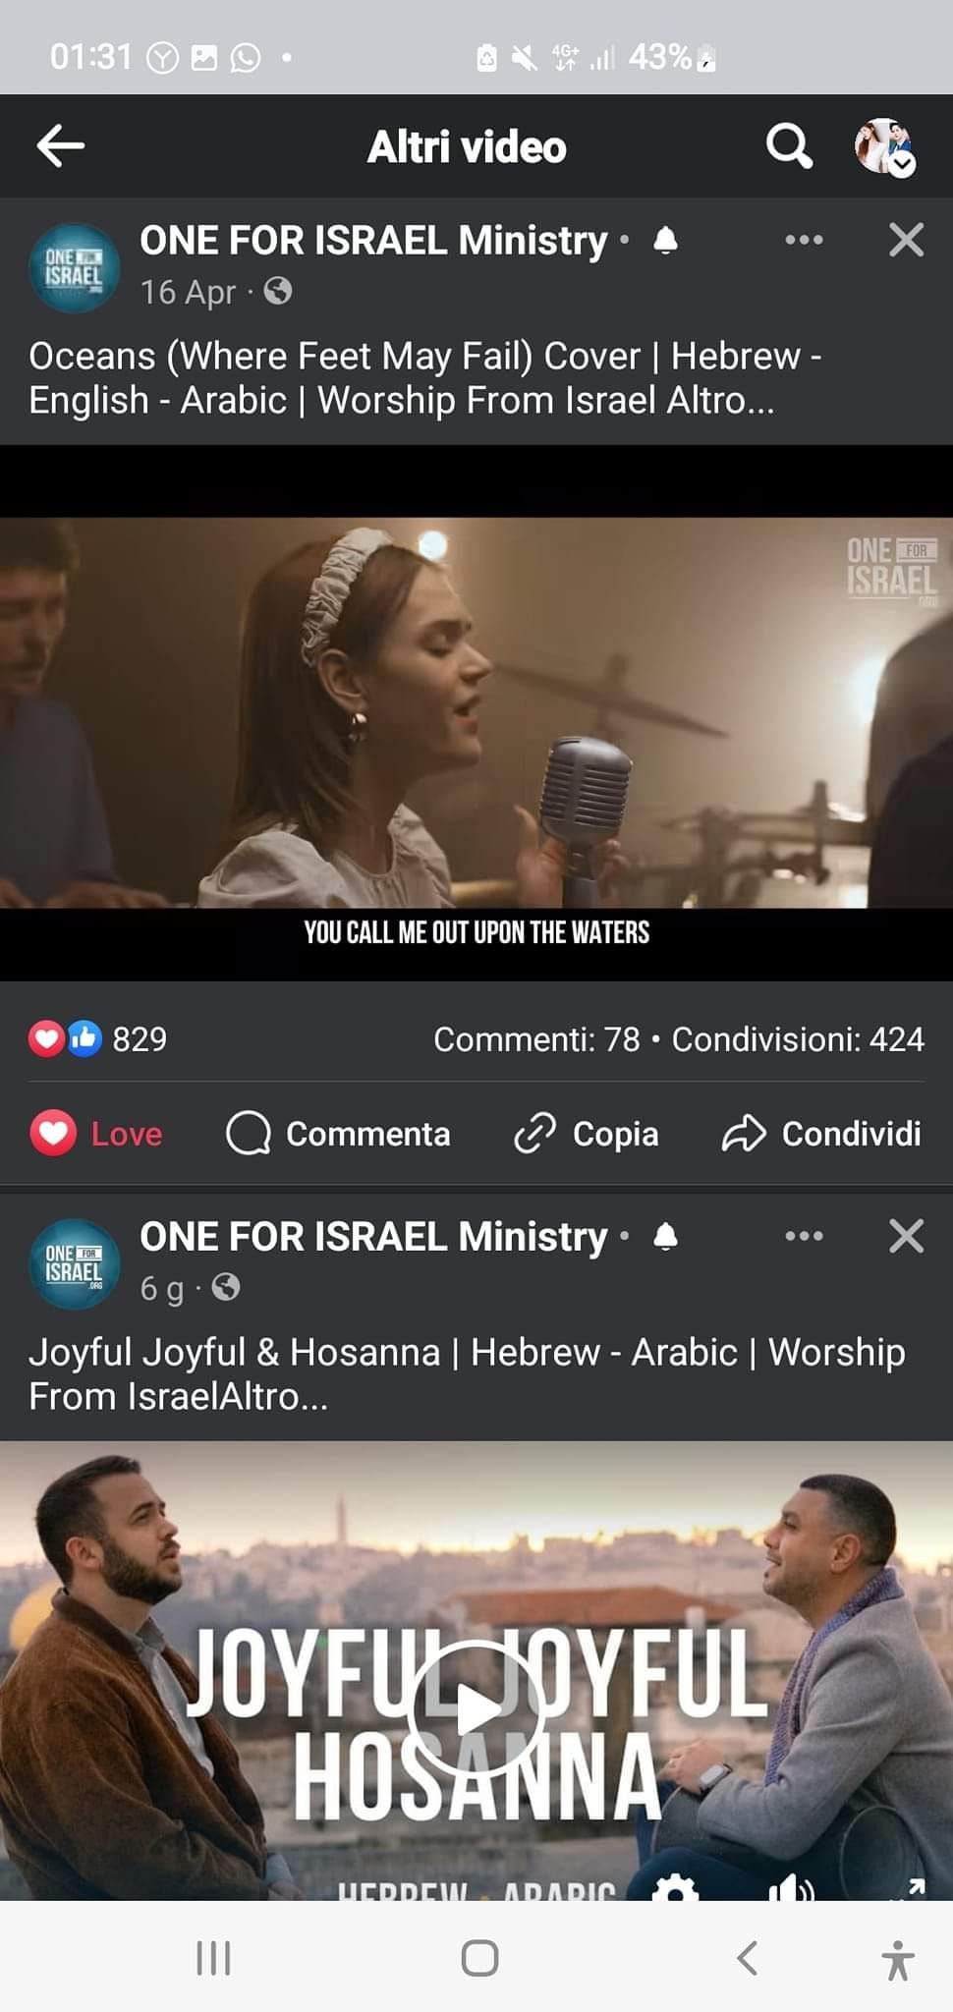This screenshot has width=953, height=2012.
Task: Tap Commenta to write a comment
Action: click(338, 1134)
